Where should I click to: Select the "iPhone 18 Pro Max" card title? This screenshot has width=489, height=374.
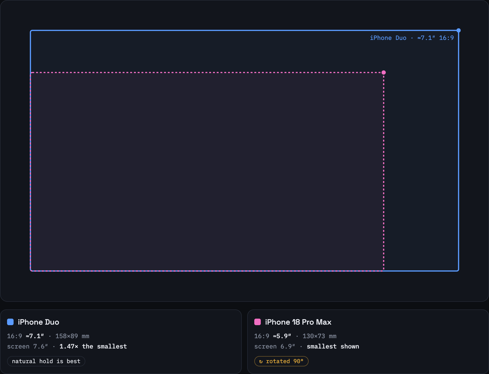click(x=298, y=322)
